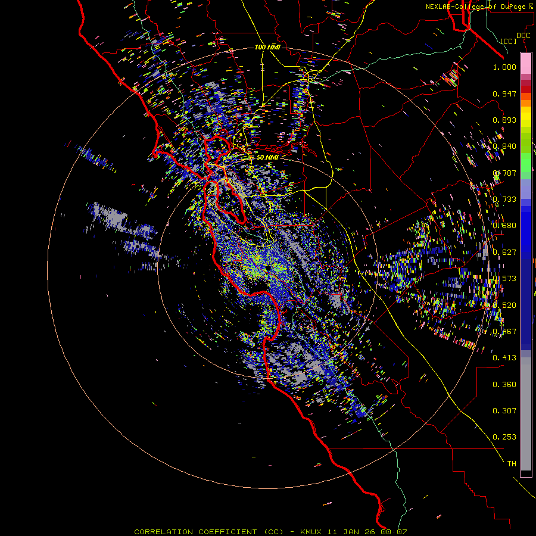Pick the pink band at top of color scale
This screenshot has width=536, height=536.
pos(526,64)
